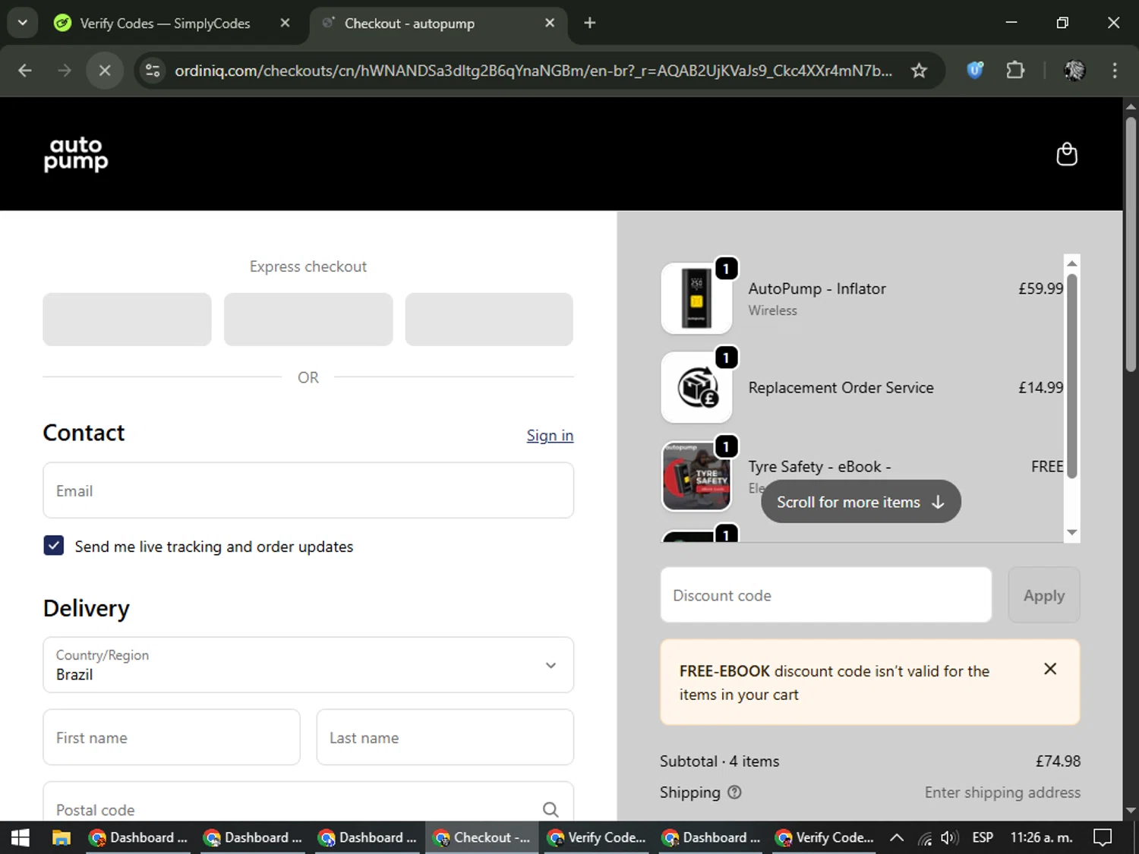
Task: Click the first express checkout button
Action: [127, 320]
